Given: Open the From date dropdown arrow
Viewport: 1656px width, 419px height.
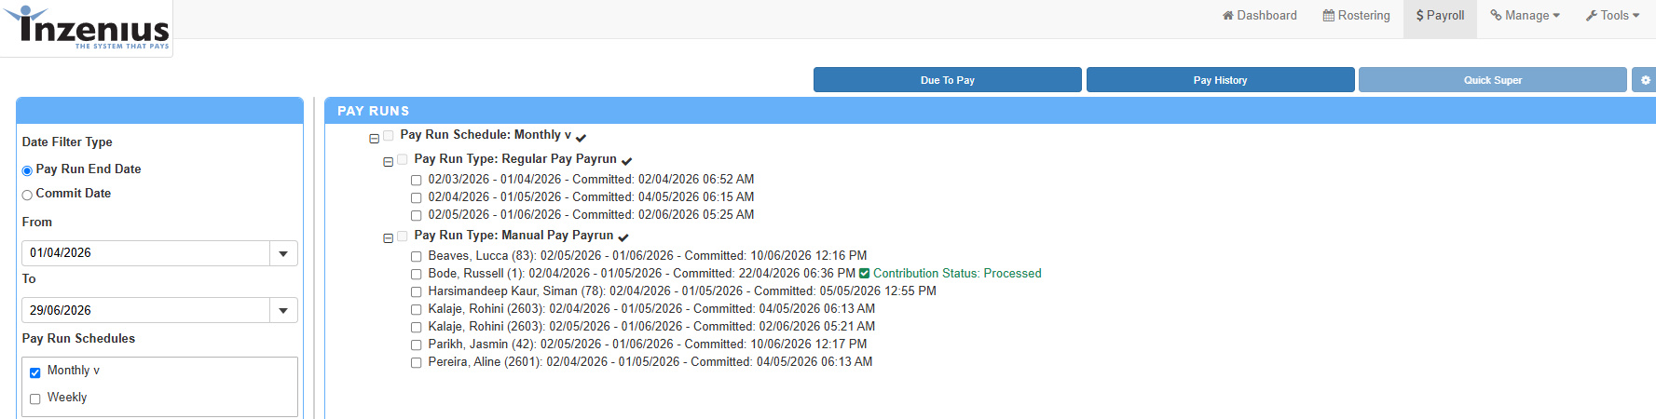Looking at the screenshot, I should pos(283,253).
